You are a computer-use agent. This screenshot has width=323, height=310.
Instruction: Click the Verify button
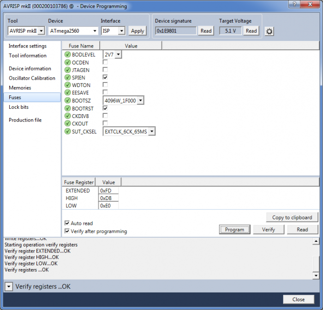coord(269,229)
